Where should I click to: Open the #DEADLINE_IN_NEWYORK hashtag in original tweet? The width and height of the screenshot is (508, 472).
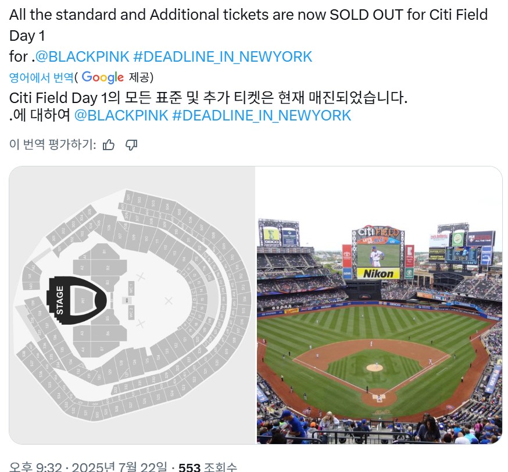[x=223, y=56]
